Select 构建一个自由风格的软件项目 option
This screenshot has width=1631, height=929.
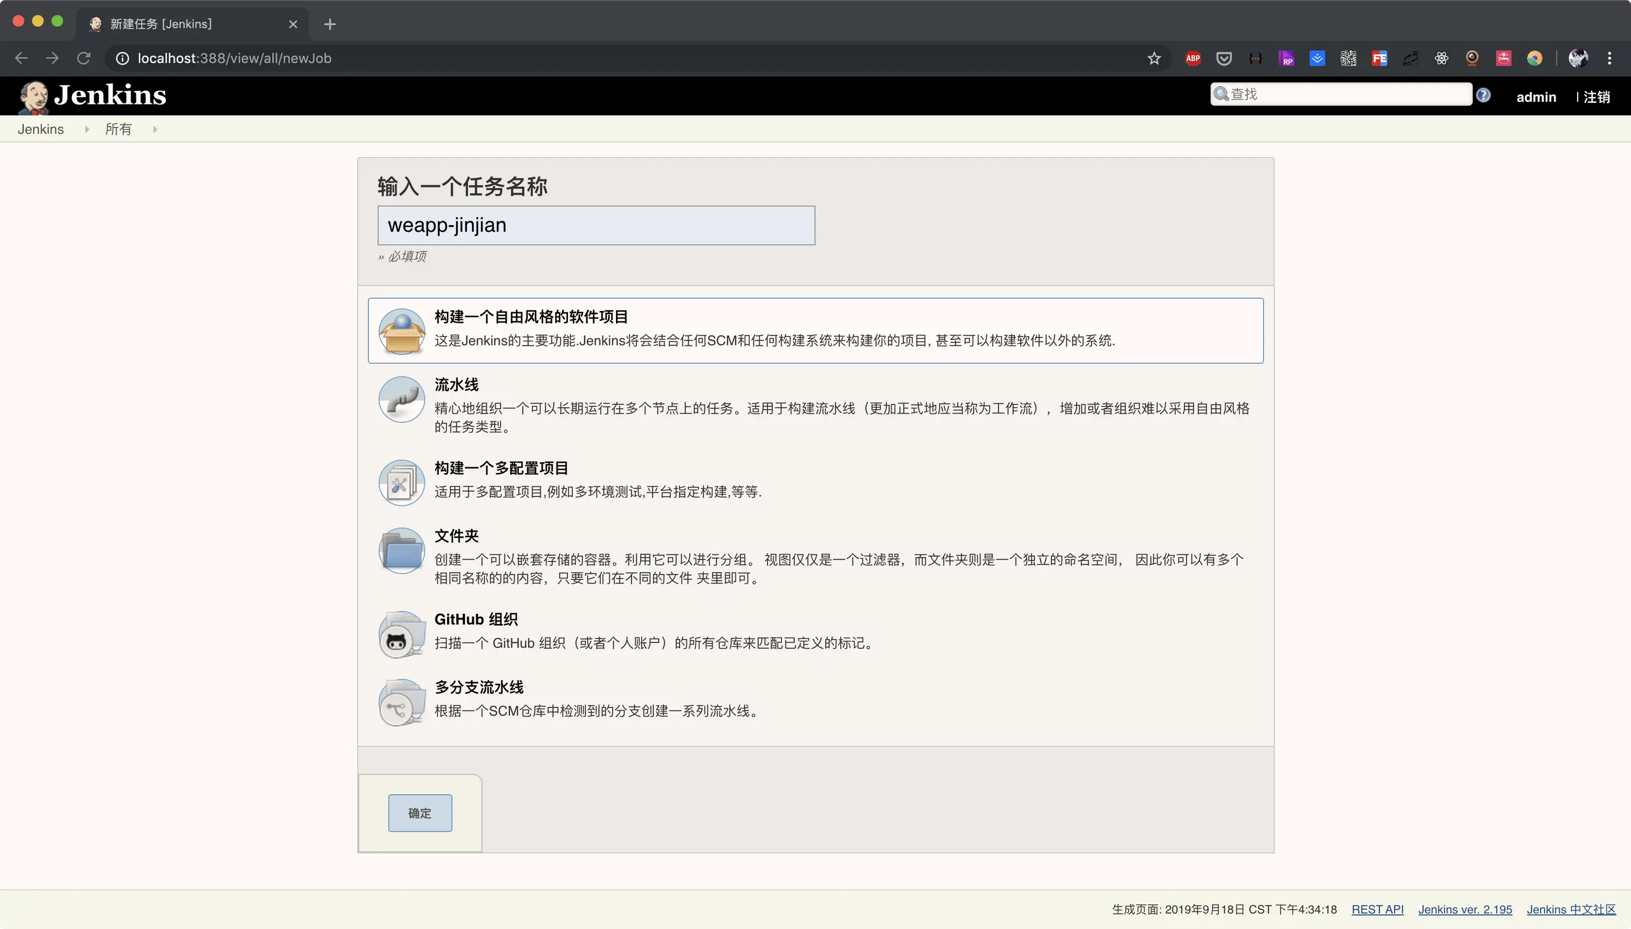click(x=815, y=330)
